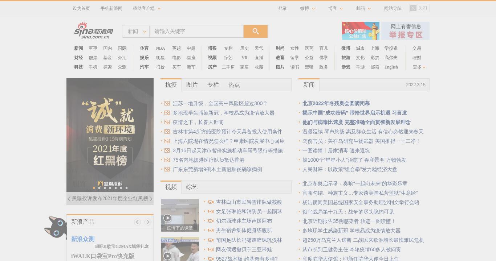This screenshot has width=496, height=261.
Task: Expand the 移动客户端 dropdown
Action: coord(147,8)
